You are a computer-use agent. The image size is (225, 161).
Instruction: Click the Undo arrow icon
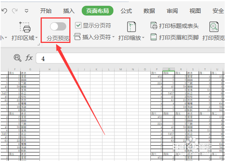(x=4, y=11)
